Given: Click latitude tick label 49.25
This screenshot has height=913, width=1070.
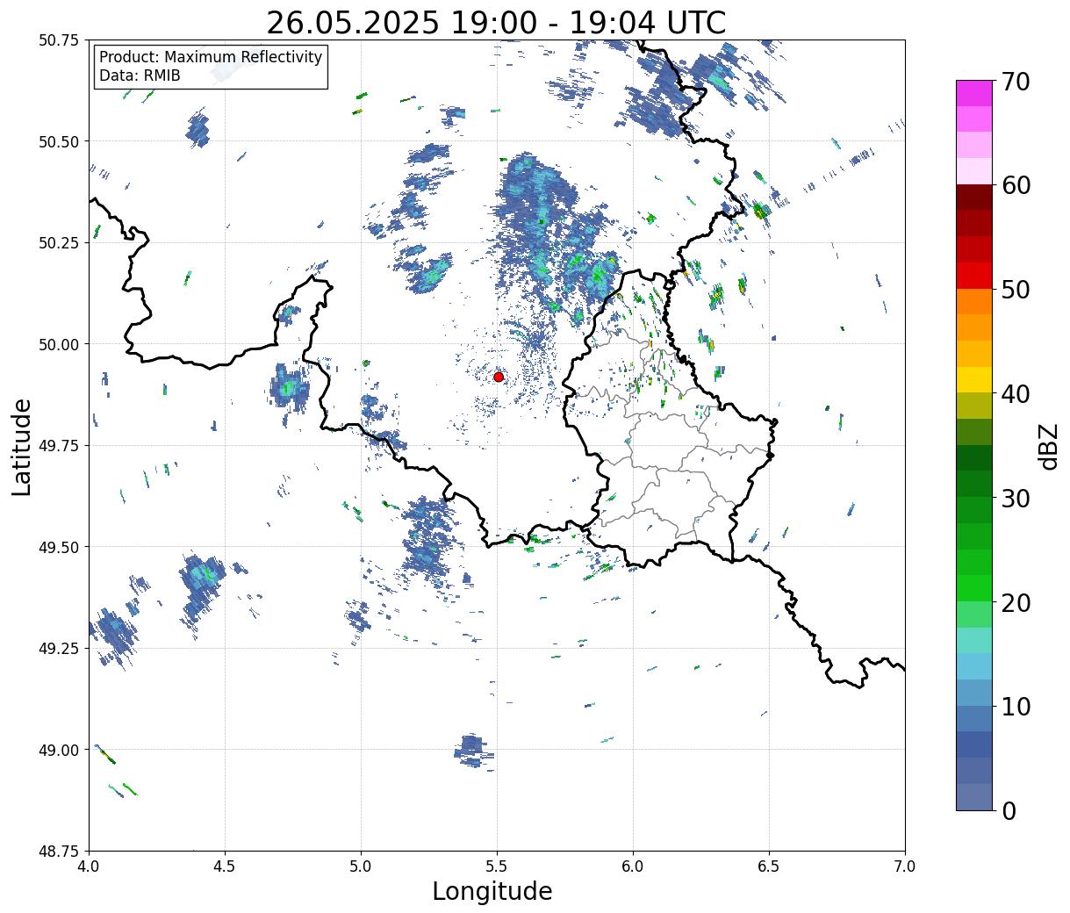Looking at the screenshot, I should [59, 649].
